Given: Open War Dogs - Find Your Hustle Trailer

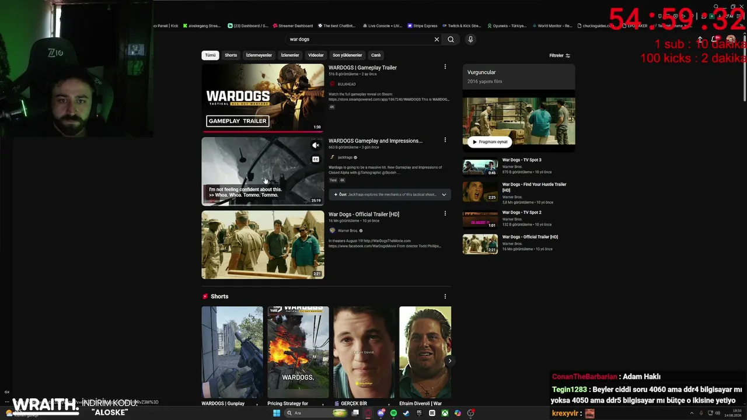Looking at the screenshot, I should pyautogui.click(x=534, y=187).
